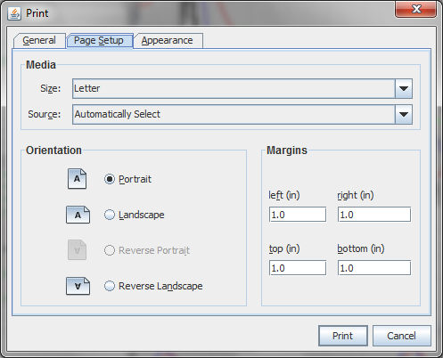The height and width of the screenshot is (358, 443).
Task: Select Reverse Landscape radio button
Action: pos(110,286)
